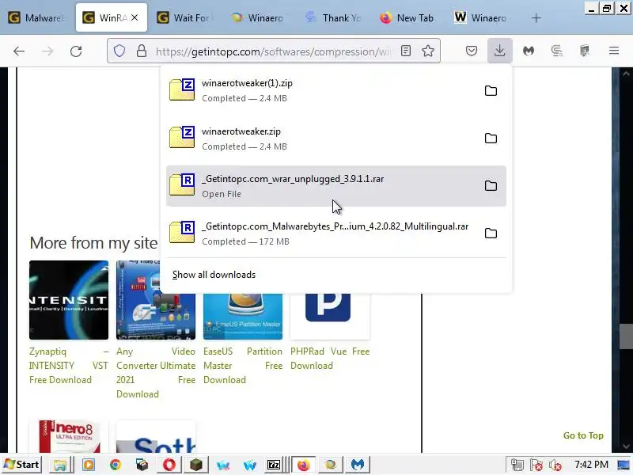Show Malwarebytes rar in containing folder
Screen dimensions: 633x475
491,233
